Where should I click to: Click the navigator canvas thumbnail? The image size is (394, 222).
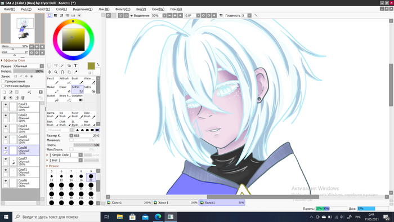[x=23, y=28]
